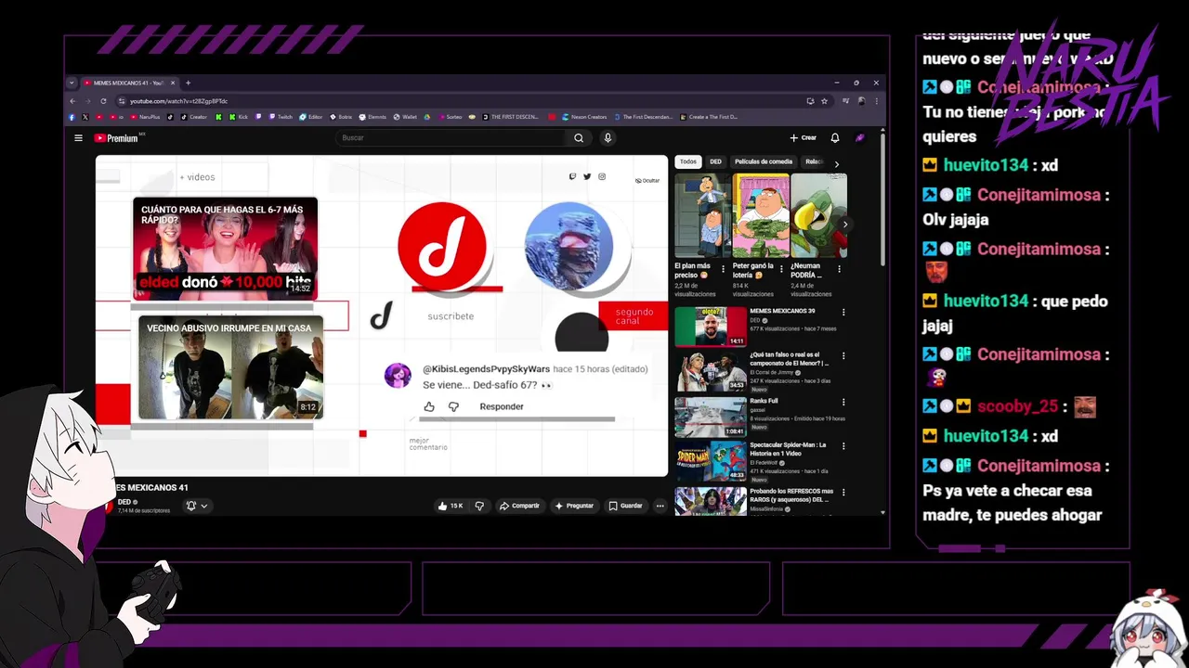Click the Instagram icon in the video

point(602,176)
